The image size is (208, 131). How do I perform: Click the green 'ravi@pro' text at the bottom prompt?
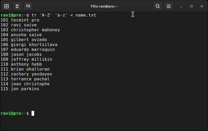point(11,113)
